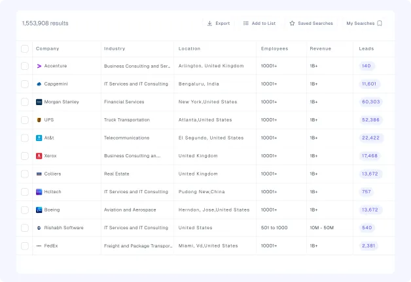Click the Boeing company name

pyautogui.click(x=52, y=210)
